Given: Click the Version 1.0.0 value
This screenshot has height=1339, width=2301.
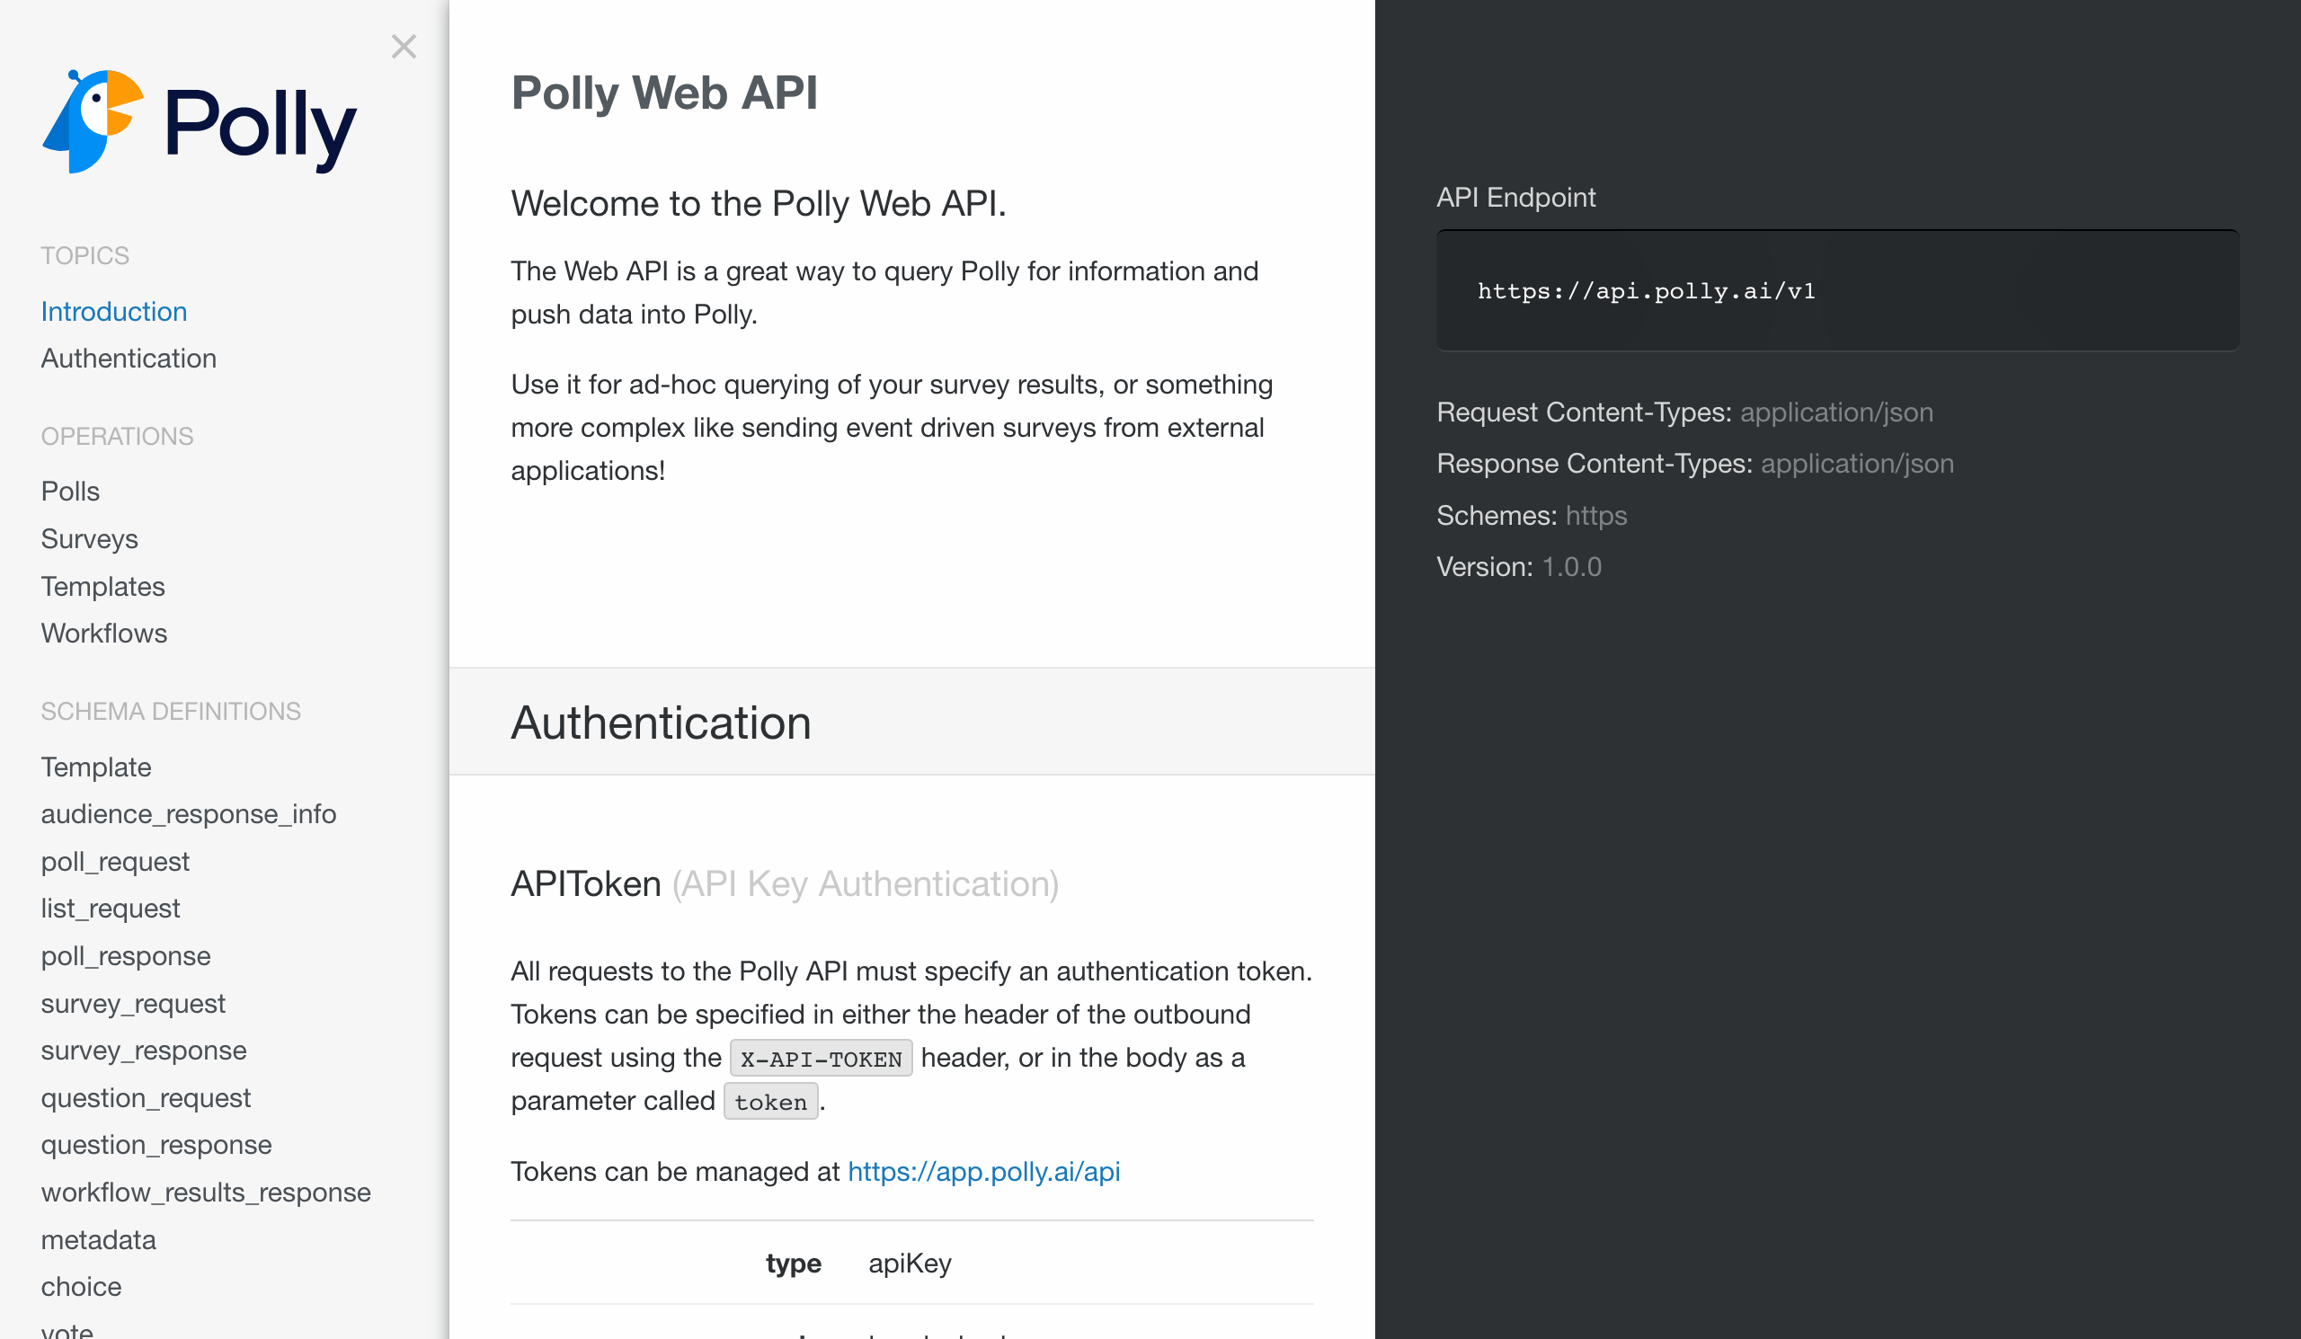Looking at the screenshot, I should tap(1571, 567).
